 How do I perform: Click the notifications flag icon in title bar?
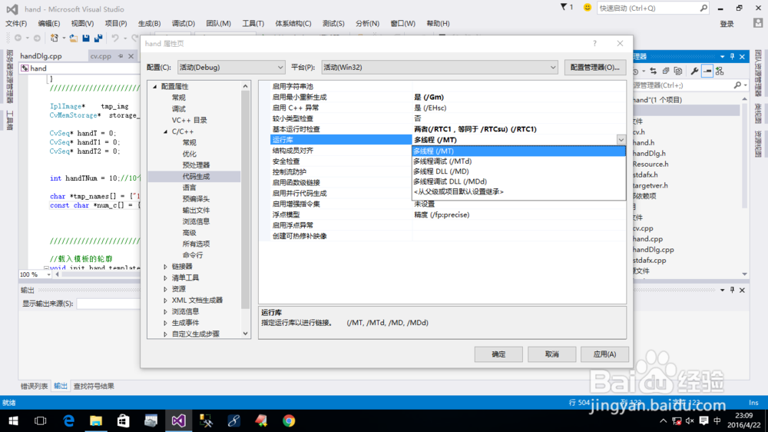pos(564,7)
